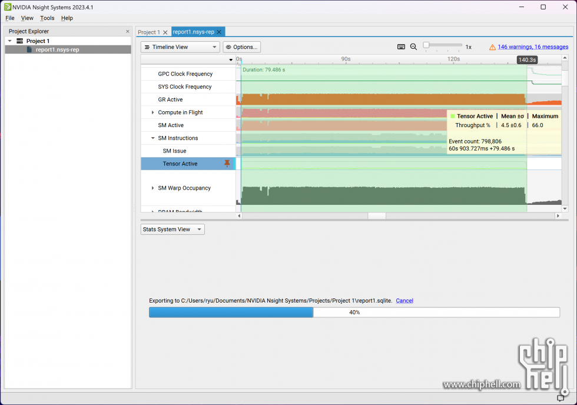This screenshot has width=577, height=405.
Task: Select the SYS Clock Frequency row
Action: [x=188, y=87]
